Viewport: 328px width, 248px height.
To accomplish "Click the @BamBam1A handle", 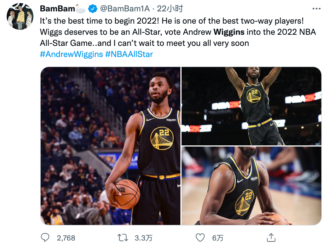I will click(x=125, y=9).
